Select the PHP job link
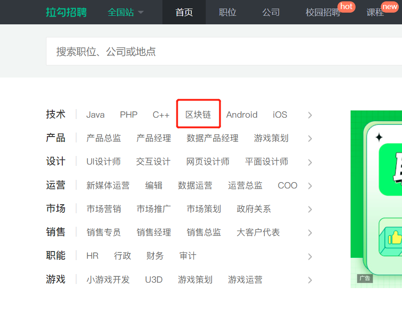 [129, 114]
